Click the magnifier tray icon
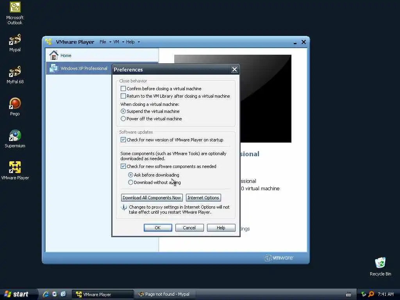Viewport: 400px width, 300px height. (371, 294)
